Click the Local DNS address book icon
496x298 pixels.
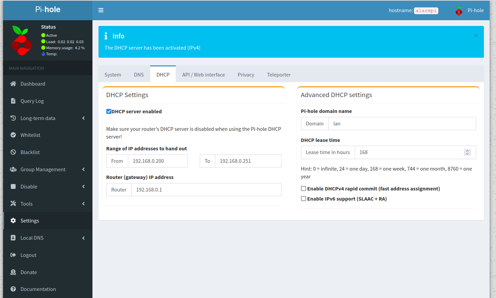[x=13, y=238]
